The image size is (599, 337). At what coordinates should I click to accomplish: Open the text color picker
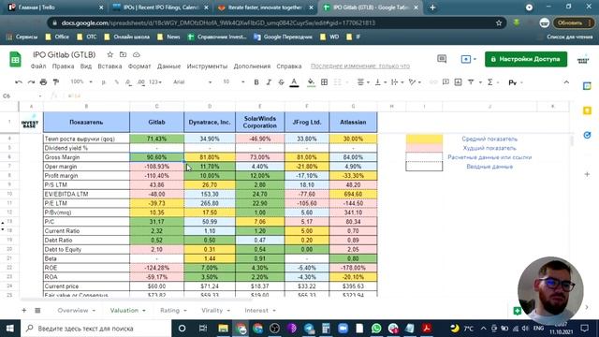[x=294, y=82]
